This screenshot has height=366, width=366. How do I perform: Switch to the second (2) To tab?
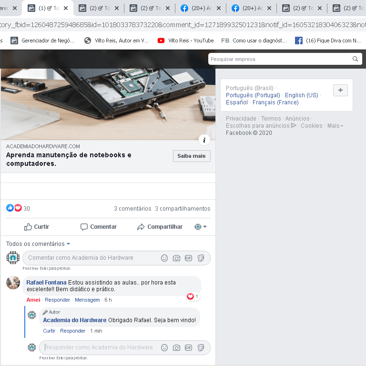99,8
